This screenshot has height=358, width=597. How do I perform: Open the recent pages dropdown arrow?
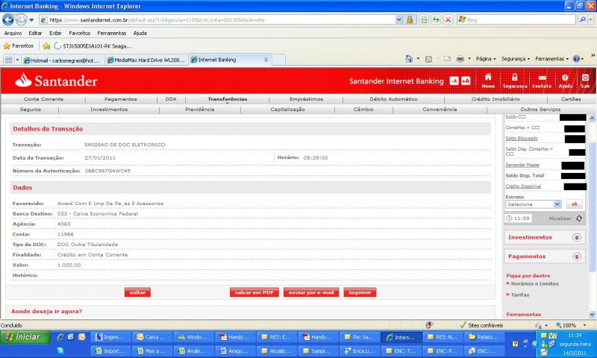tap(31, 20)
